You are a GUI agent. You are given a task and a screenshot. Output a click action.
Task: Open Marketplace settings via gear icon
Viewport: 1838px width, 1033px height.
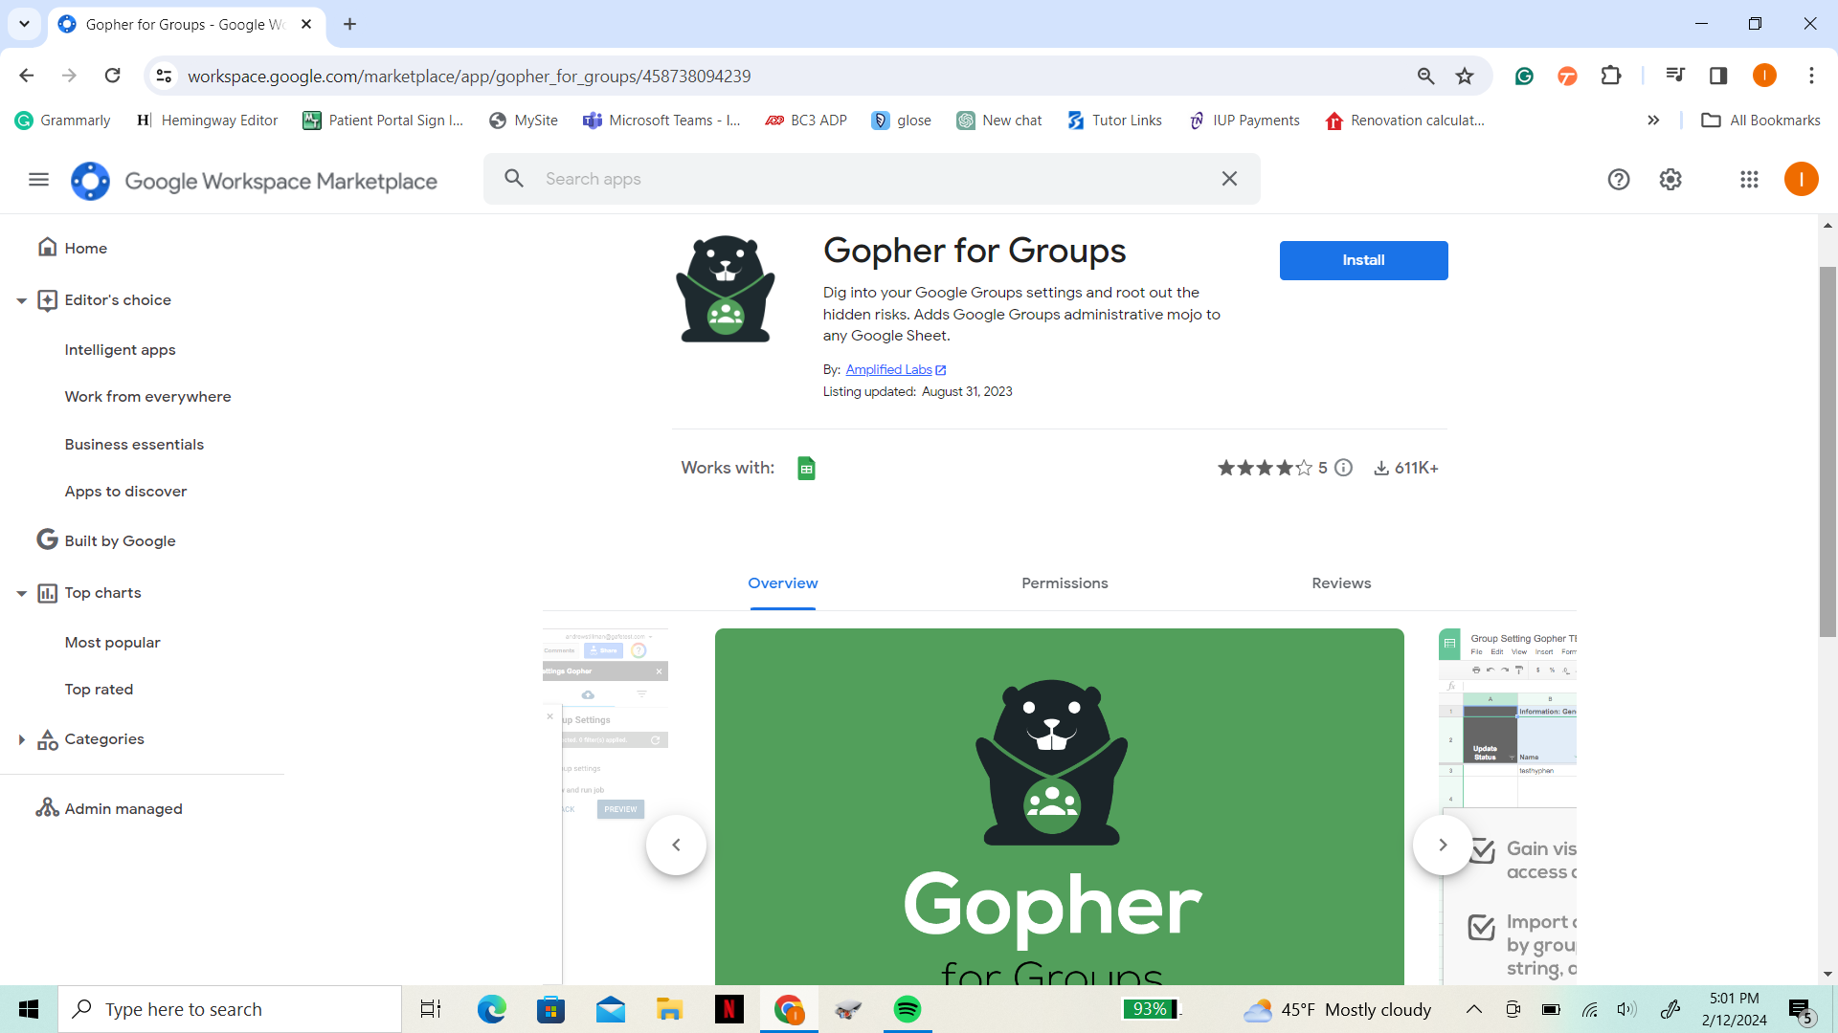(1670, 179)
